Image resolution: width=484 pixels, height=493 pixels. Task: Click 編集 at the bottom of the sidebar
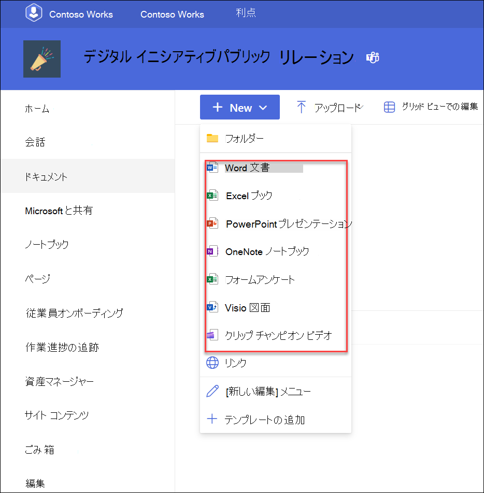coord(35,483)
